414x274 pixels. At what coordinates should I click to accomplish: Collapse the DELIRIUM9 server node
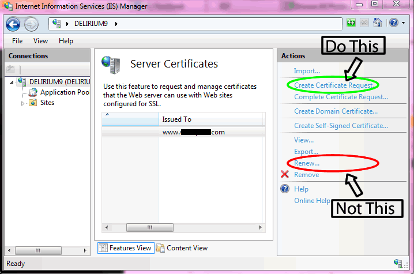(x=12, y=82)
